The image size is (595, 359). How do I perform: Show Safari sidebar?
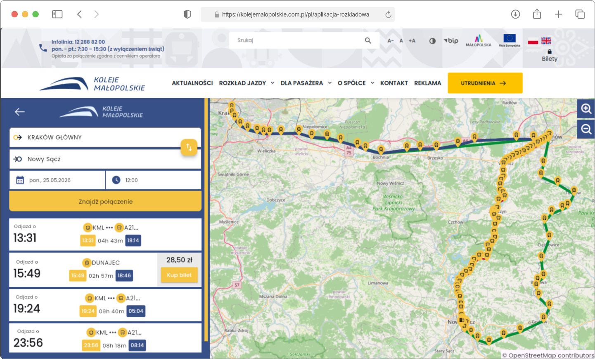pos(57,14)
